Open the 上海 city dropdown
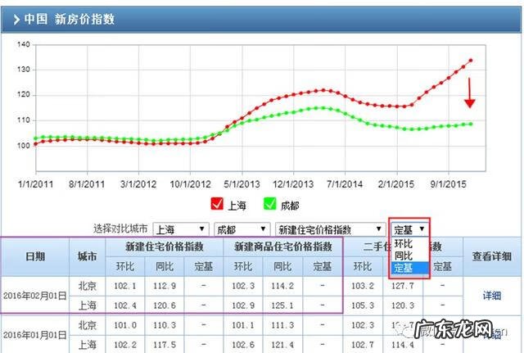This screenshot has width=524, height=353. pyautogui.click(x=181, y=229)
